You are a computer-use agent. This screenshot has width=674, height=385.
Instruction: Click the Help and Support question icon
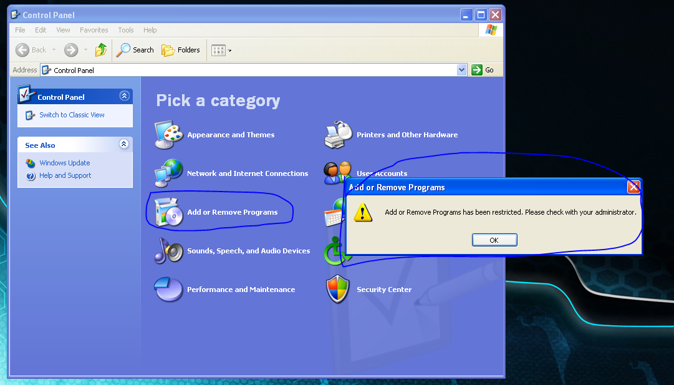point(30,175)
